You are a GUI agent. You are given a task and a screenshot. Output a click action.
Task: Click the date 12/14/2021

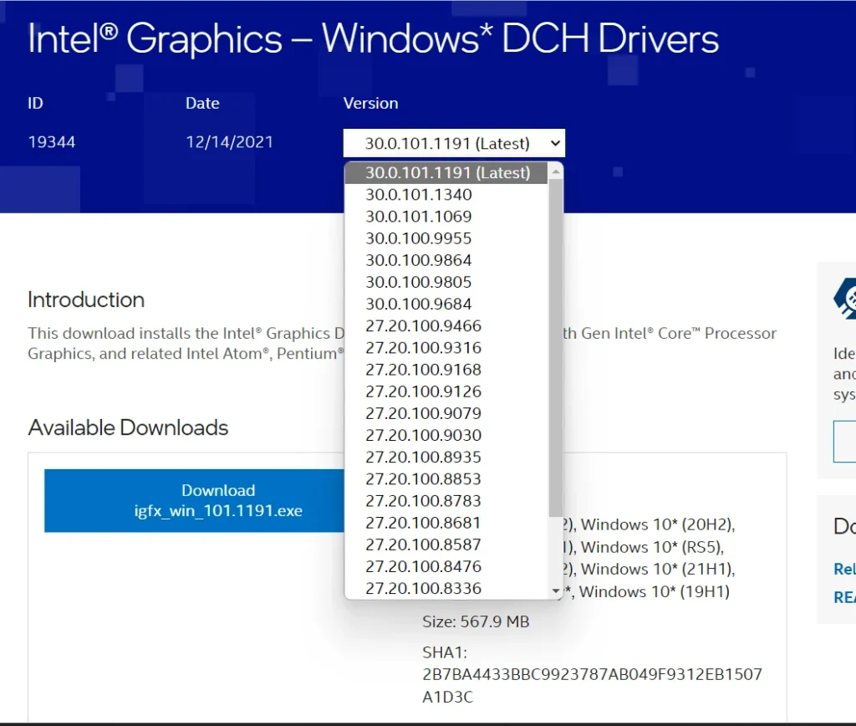pos(229,142)
